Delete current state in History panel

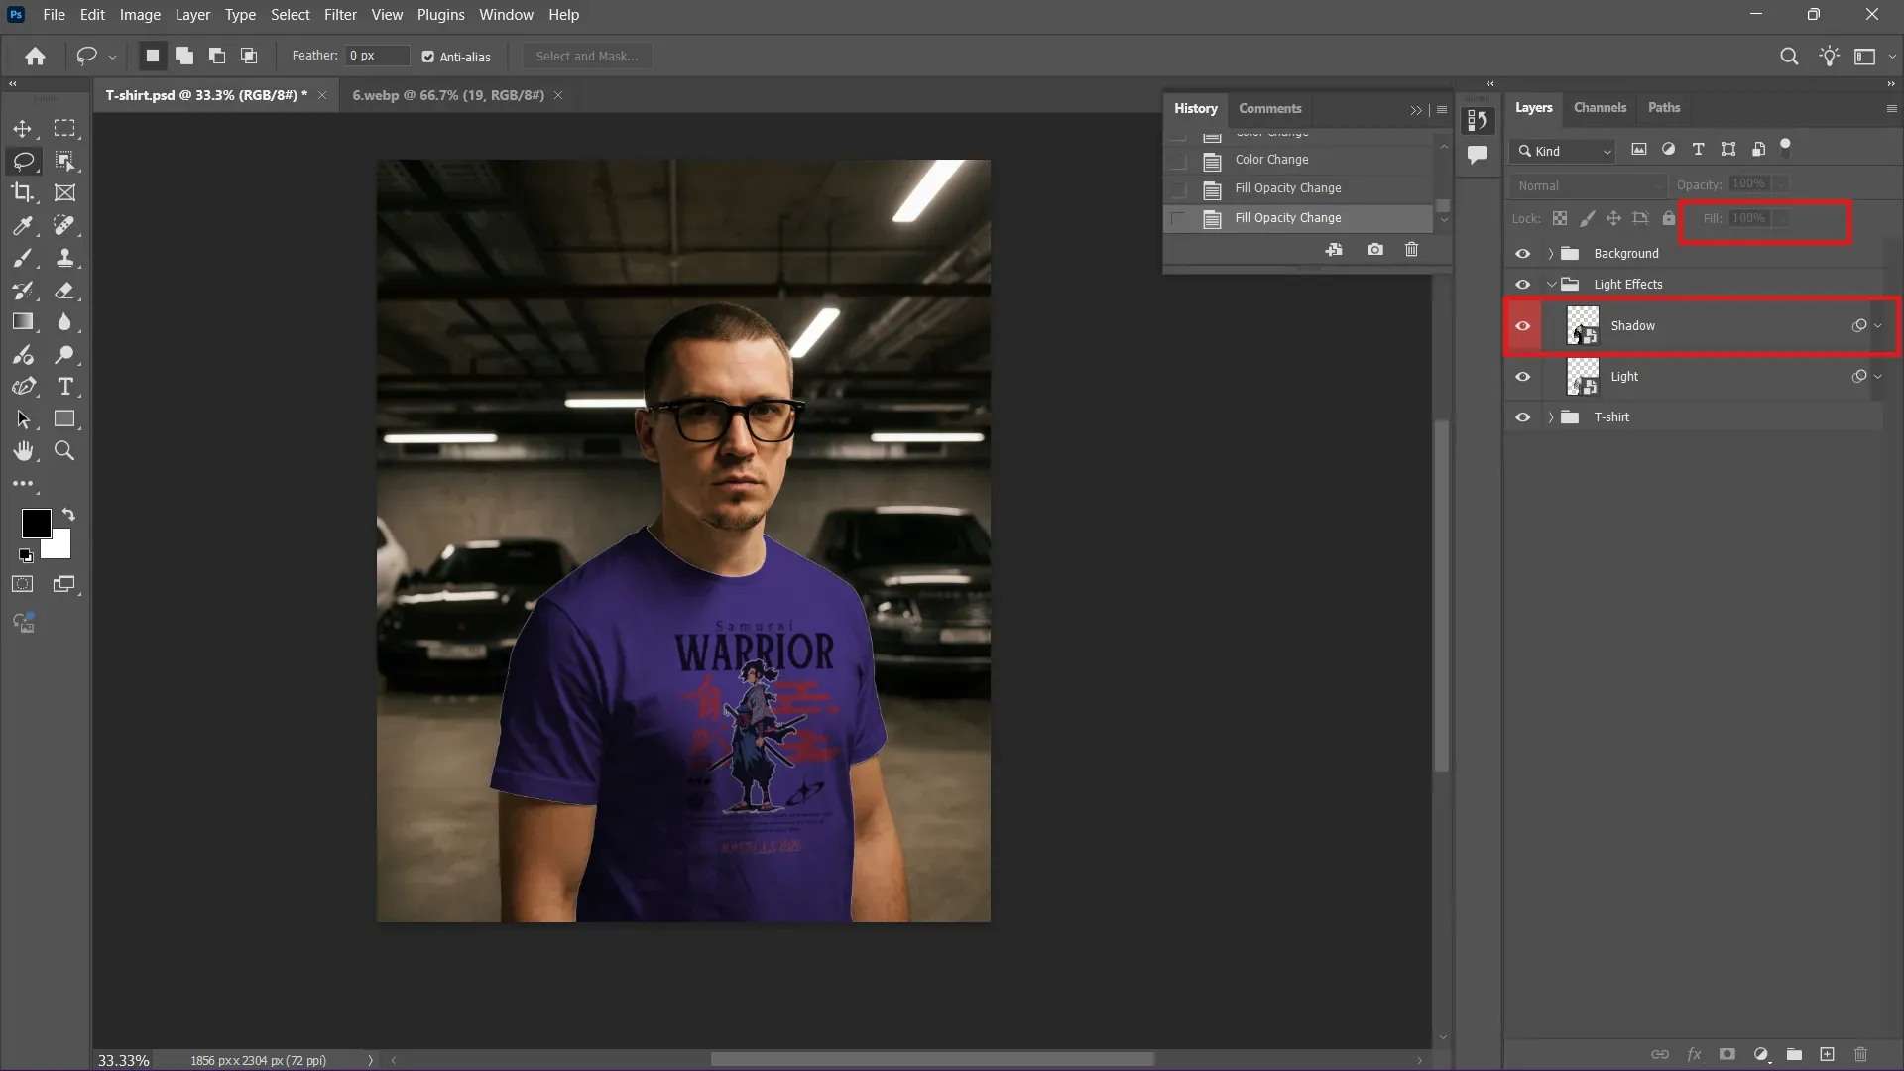tap(1411, 250)
